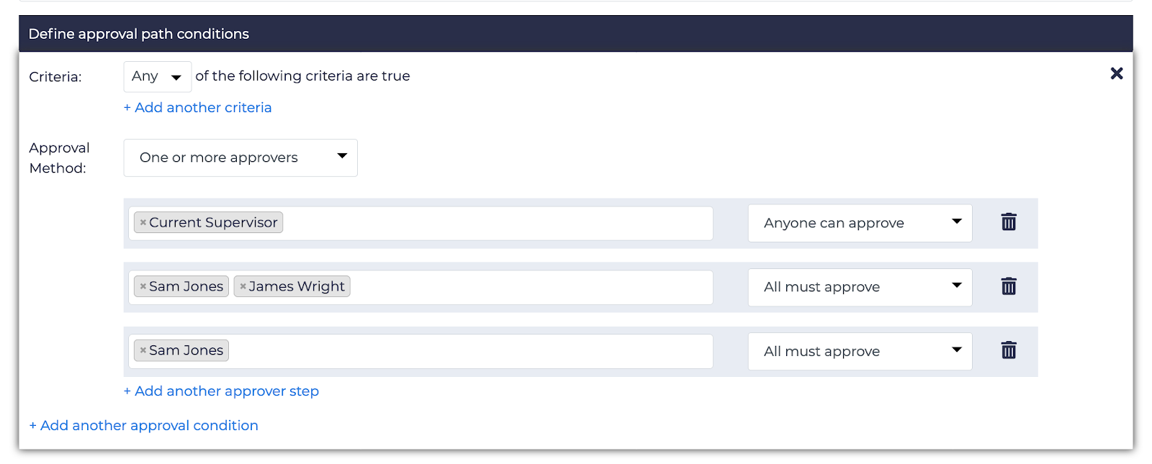Click Add another approval condition link

pyautogui.click(x=144, y=426)
